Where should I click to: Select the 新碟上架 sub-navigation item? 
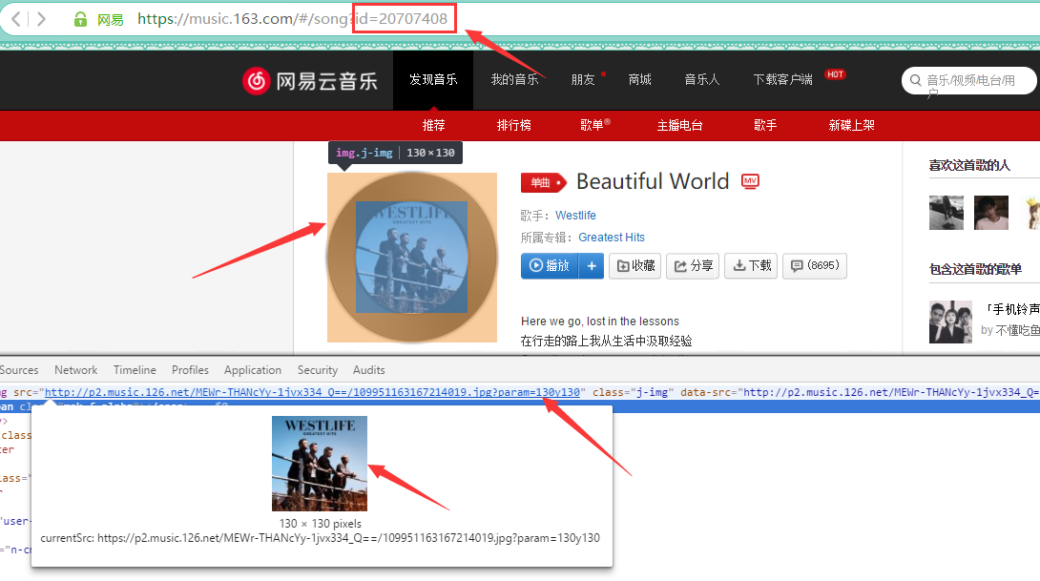click(852, 125)
